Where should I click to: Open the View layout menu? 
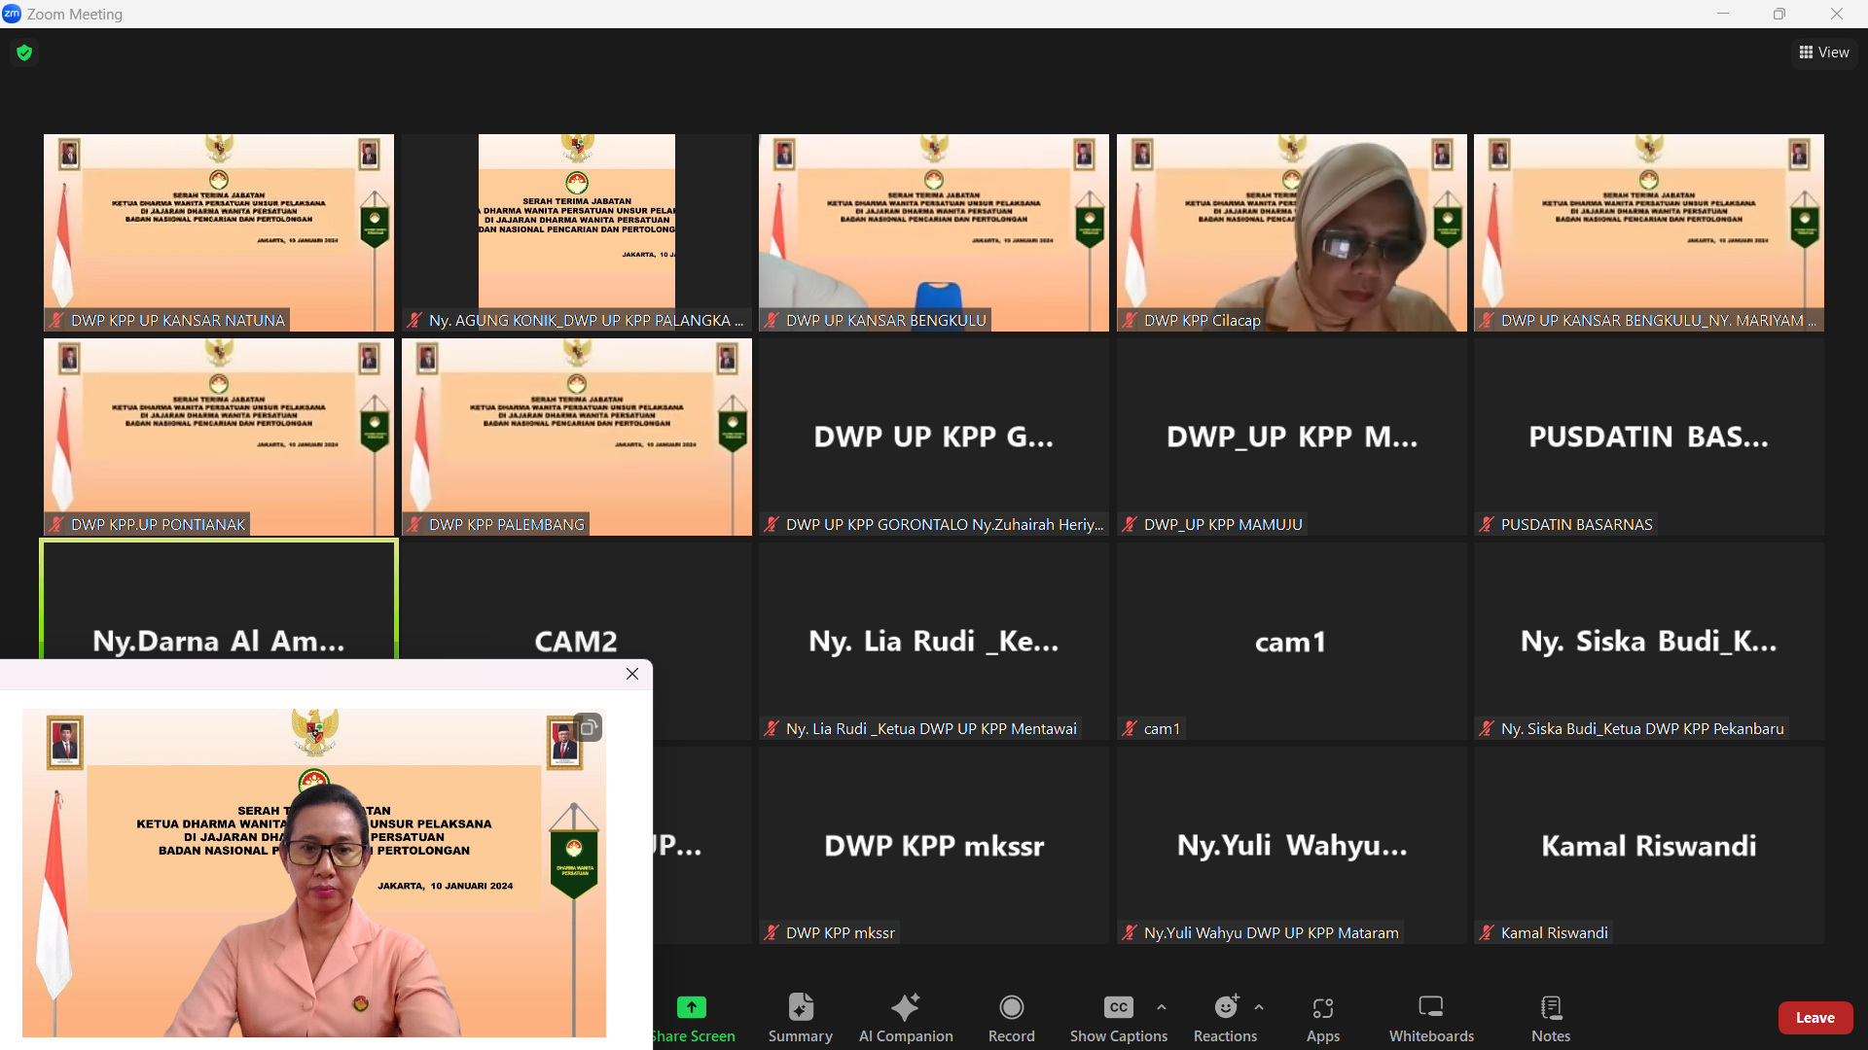(x=1824, y=52)
